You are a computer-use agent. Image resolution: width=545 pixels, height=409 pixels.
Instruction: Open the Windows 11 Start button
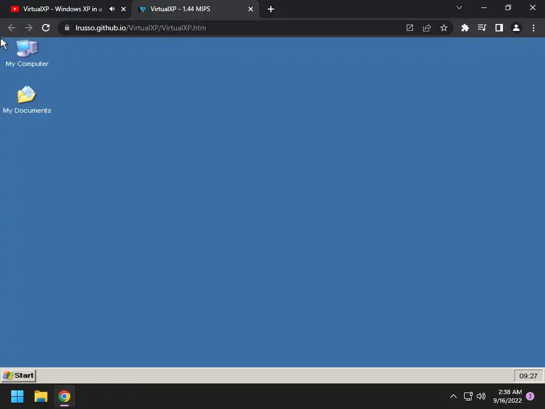[x=18, y=396]
